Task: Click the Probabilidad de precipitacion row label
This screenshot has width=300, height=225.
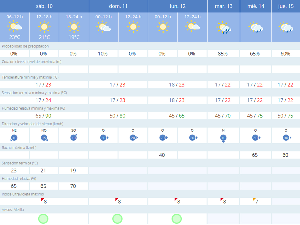Action: (25, 46)
